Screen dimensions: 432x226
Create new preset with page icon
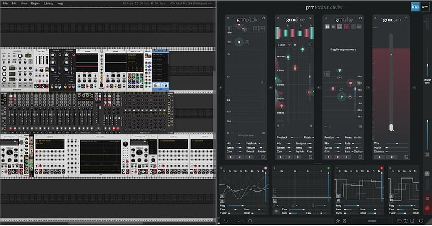tap(412, 220)
